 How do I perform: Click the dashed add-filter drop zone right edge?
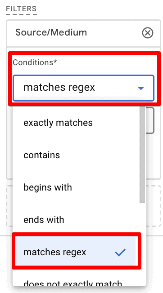[158, 206]
